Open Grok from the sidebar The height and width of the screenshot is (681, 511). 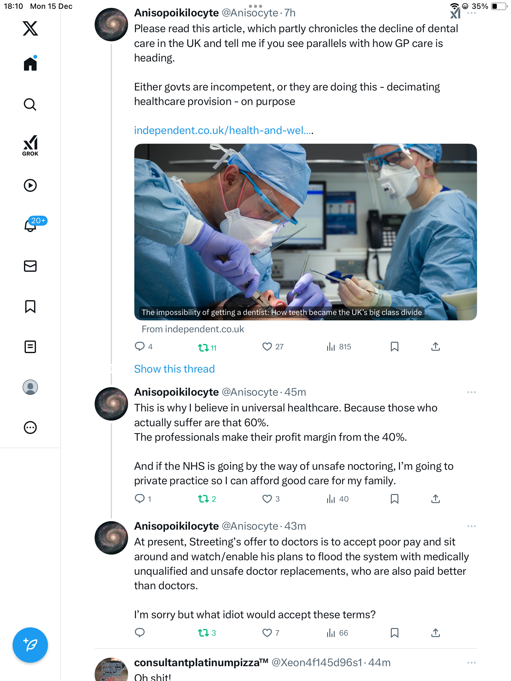(30, 145)
